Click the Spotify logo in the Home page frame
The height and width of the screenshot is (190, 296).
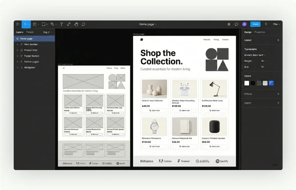click(x=222, y=161)
